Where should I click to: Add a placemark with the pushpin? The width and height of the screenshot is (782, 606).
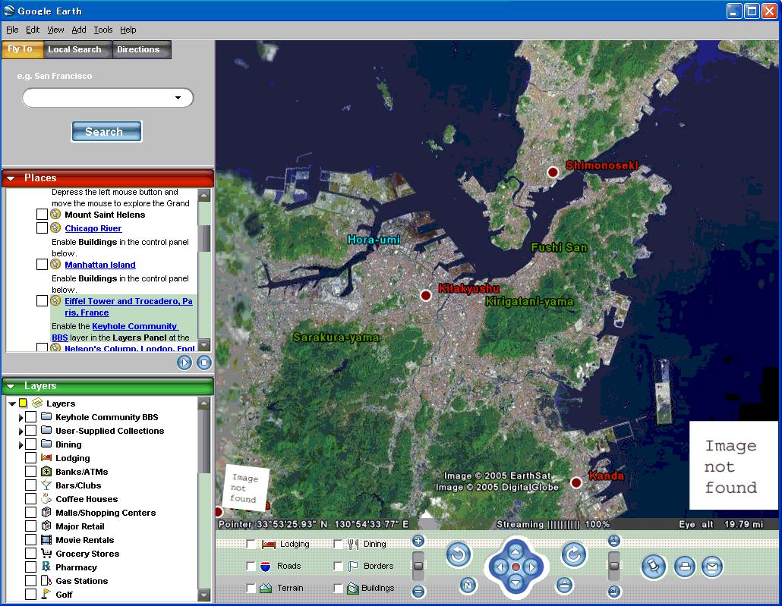(x=654, y=567)
